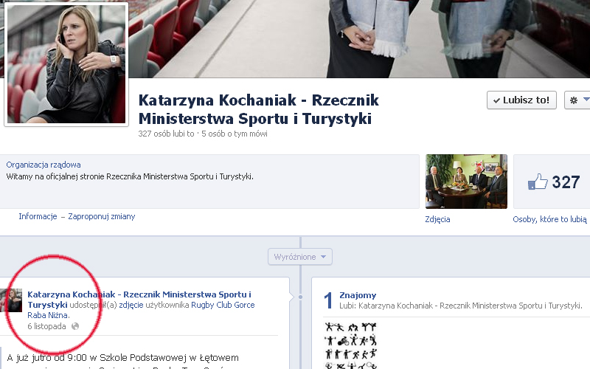The image size is (590, 369).
Task: Open the Informacje link
Action: pos(38,216)
